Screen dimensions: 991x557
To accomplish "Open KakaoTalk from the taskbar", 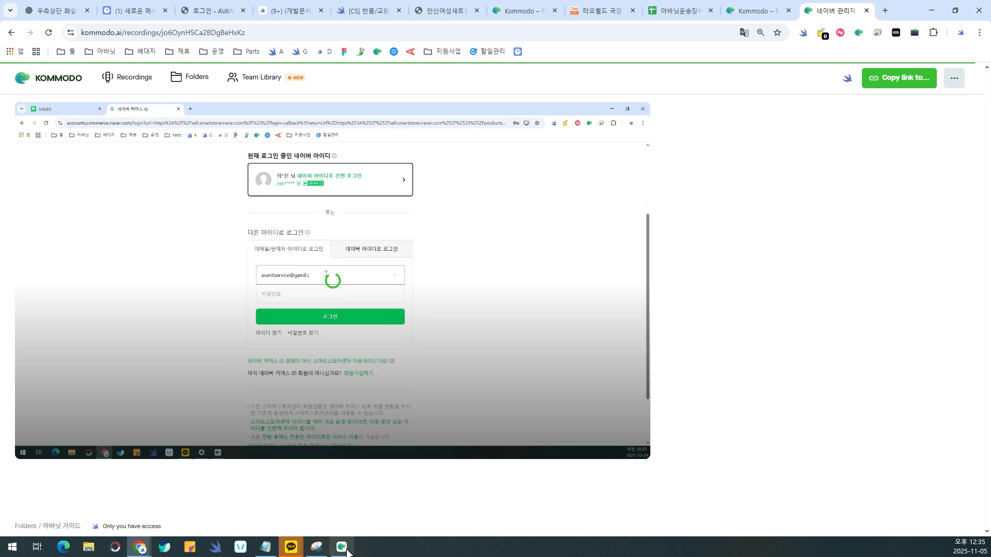I will 291,547.
